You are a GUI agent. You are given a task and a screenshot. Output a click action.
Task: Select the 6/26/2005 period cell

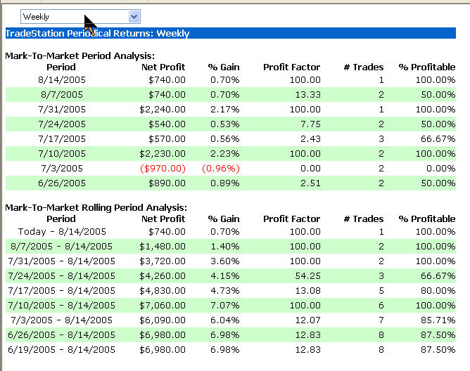point(62,183)
